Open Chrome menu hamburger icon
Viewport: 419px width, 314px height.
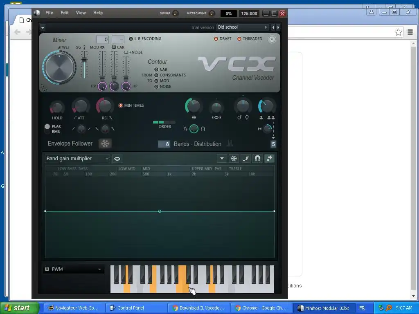coord(410,32)
